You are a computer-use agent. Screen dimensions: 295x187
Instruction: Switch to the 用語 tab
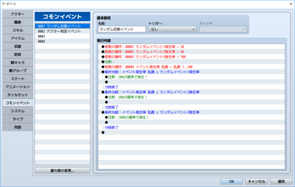pyautogui.click(x=18, y=127)
